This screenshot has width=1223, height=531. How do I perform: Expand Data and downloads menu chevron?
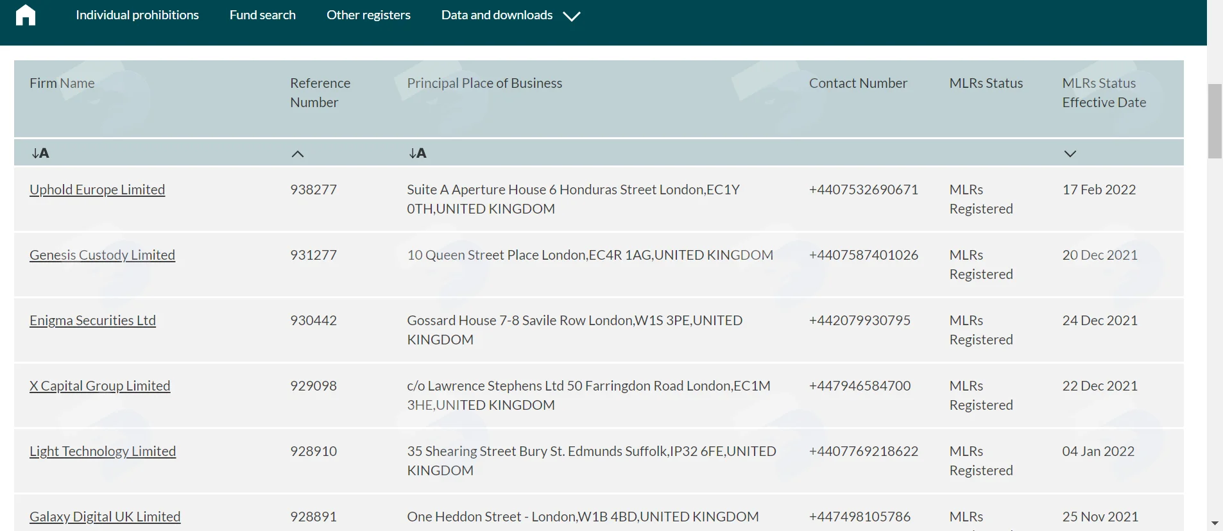coord(571,16)
